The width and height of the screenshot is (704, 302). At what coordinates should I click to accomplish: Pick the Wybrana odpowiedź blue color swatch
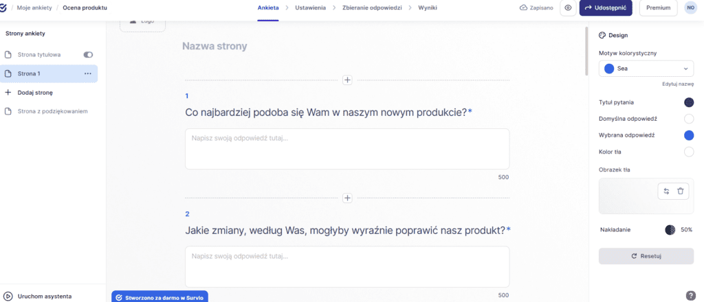point(688,135)
